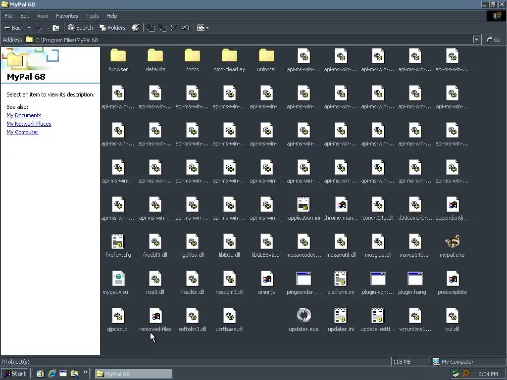Click the Up one level toolbar icon
This screenshot has width=507, height=380.
coord(56,28)
